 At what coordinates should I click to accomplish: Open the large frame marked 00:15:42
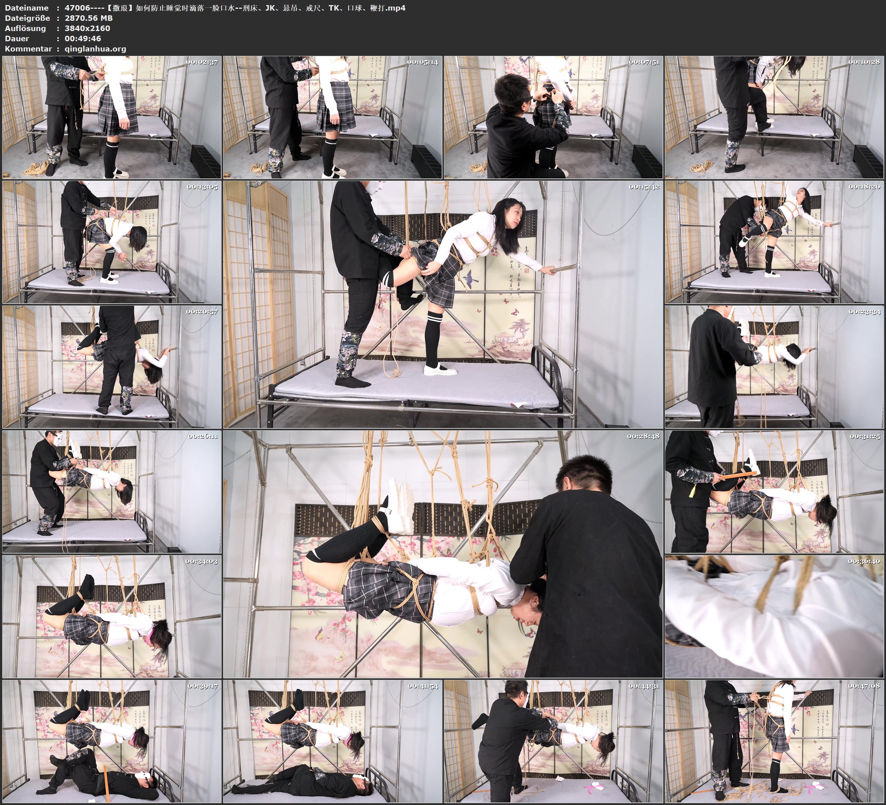(442, 304)
